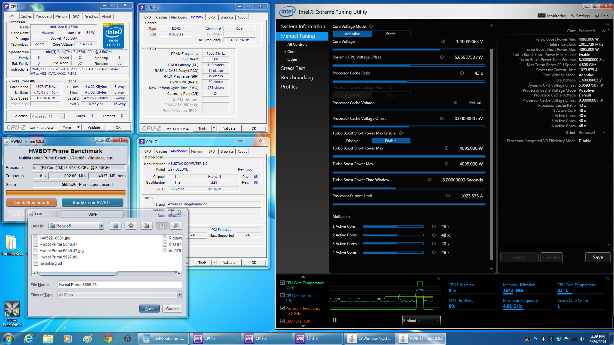Click the Save button in the Save dialog
Screen dimensions: 614x345
[149, 309]
